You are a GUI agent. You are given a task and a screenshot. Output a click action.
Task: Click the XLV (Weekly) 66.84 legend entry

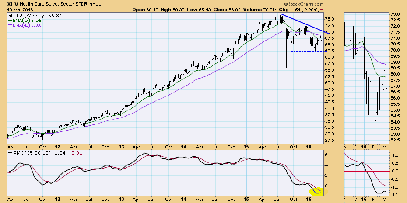click(x=35, y=16)
